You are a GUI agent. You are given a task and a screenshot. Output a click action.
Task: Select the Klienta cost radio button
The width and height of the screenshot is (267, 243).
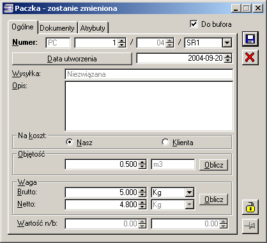[x=165, y=142]
